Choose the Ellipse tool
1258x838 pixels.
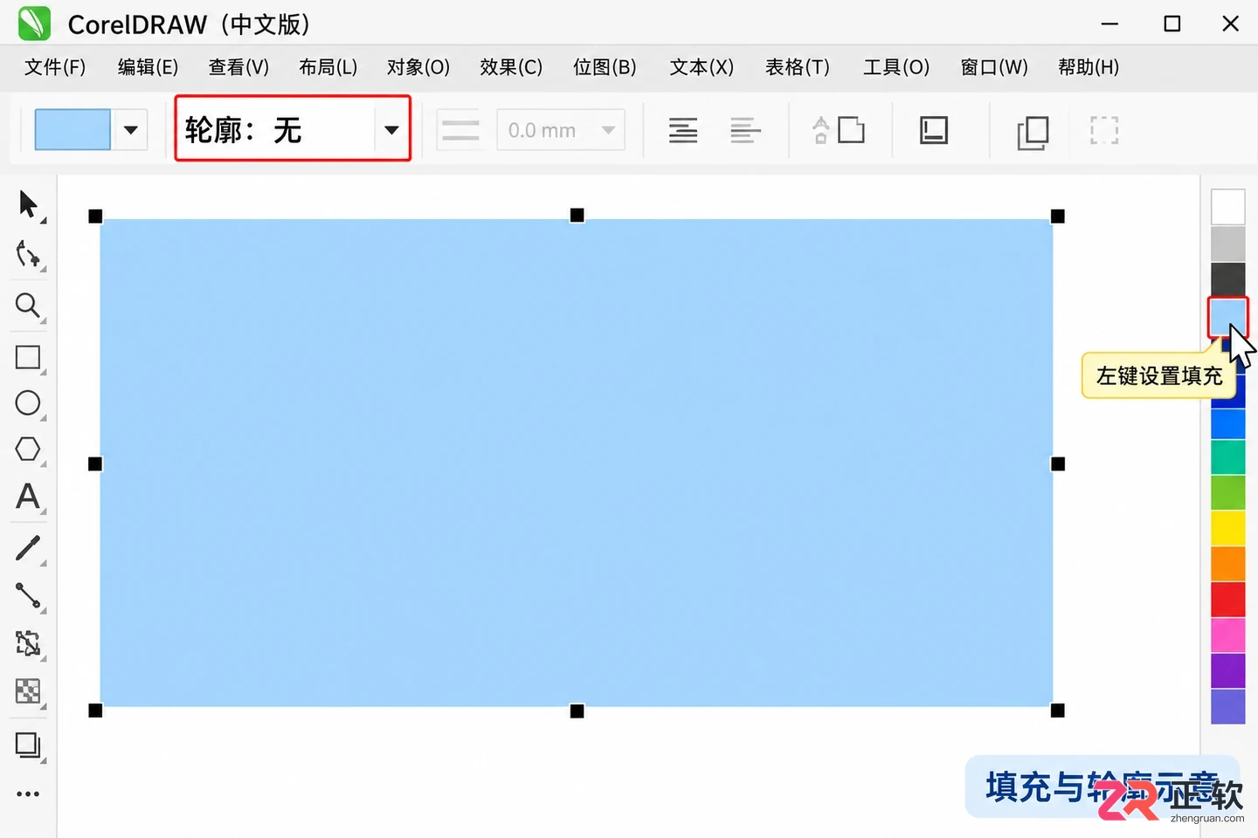28,403
